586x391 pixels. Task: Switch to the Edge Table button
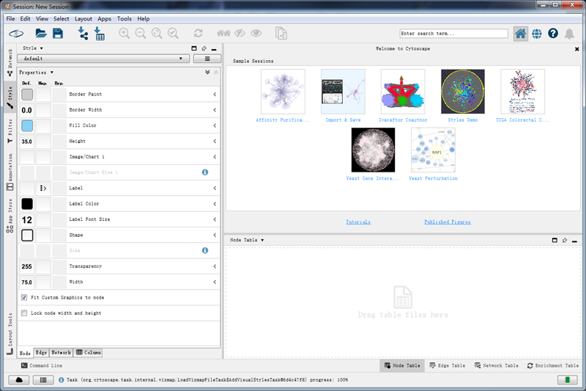point(448,365)
